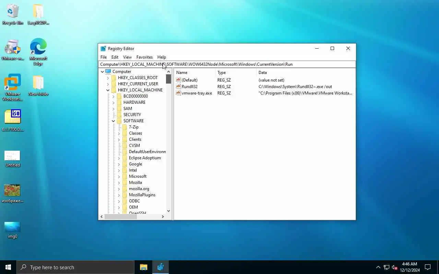Select the Intel key

coord(133,170)
